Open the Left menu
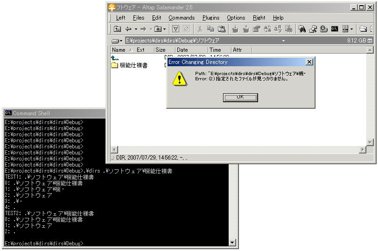The height and width of the screenshot is (251, 378). point(120,18)
